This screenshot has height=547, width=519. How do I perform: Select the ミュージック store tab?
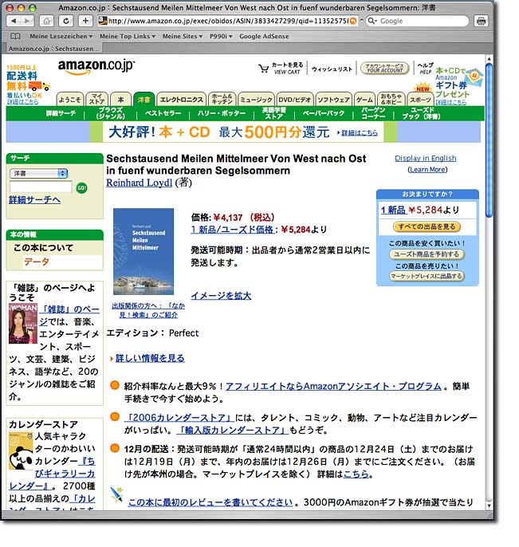[x=256, y=100]
